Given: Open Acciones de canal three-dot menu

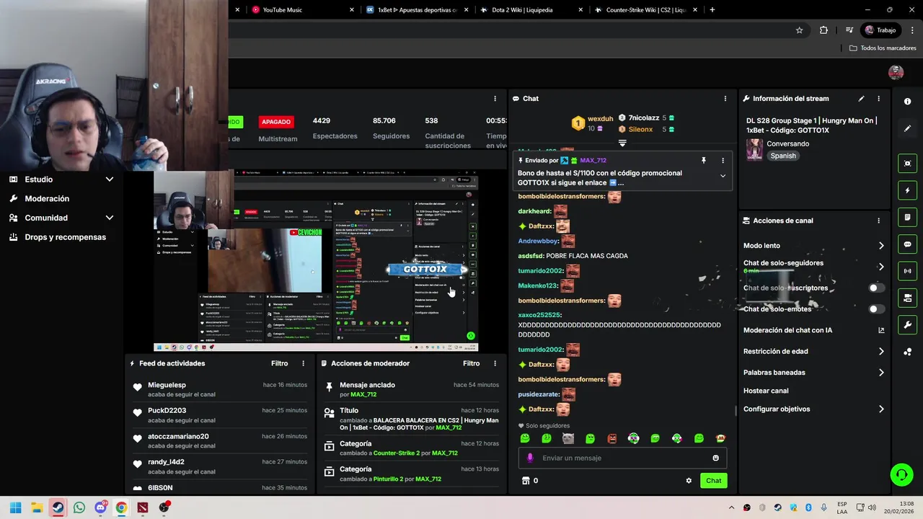Looking at the screenshot, I should point(878,221).
